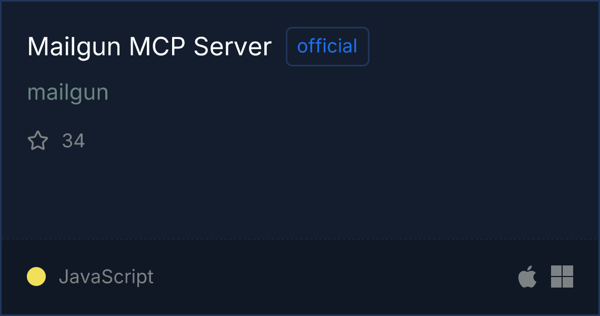600x316 pixels.
Task: Click the JavaScript language label
Action: point(106,276)
